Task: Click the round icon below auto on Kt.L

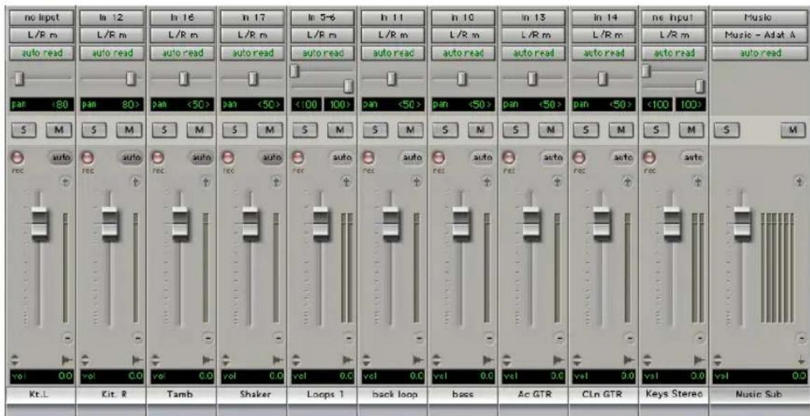Action: coord(67,181)
